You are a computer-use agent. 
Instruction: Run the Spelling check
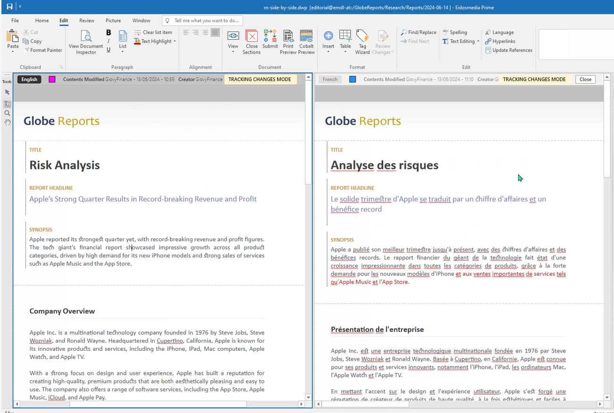(x=454, y=32)
